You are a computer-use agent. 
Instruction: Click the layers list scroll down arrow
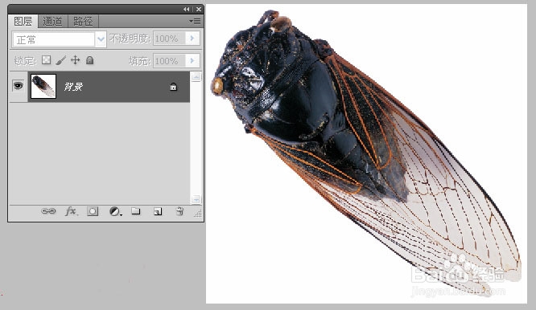pos(196,199)
